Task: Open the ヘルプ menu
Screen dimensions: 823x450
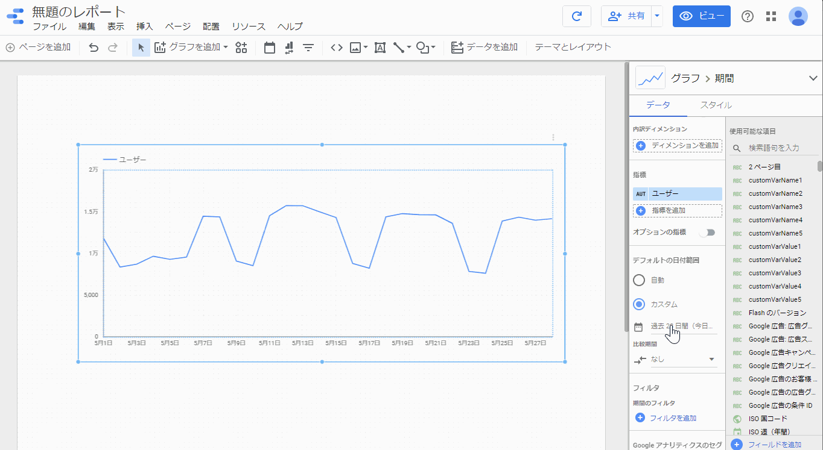Action: click(290, 27)
